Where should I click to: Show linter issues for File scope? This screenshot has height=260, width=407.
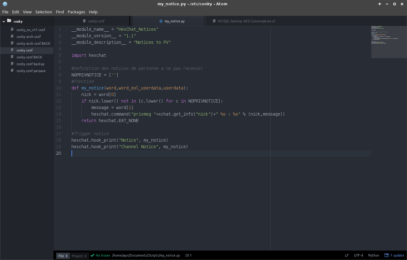point(63,256)
